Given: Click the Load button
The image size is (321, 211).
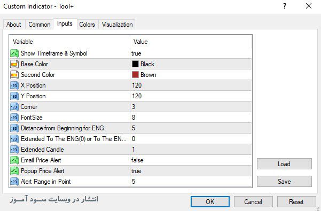Looking at the screenshot, I should tap(284, 164).
